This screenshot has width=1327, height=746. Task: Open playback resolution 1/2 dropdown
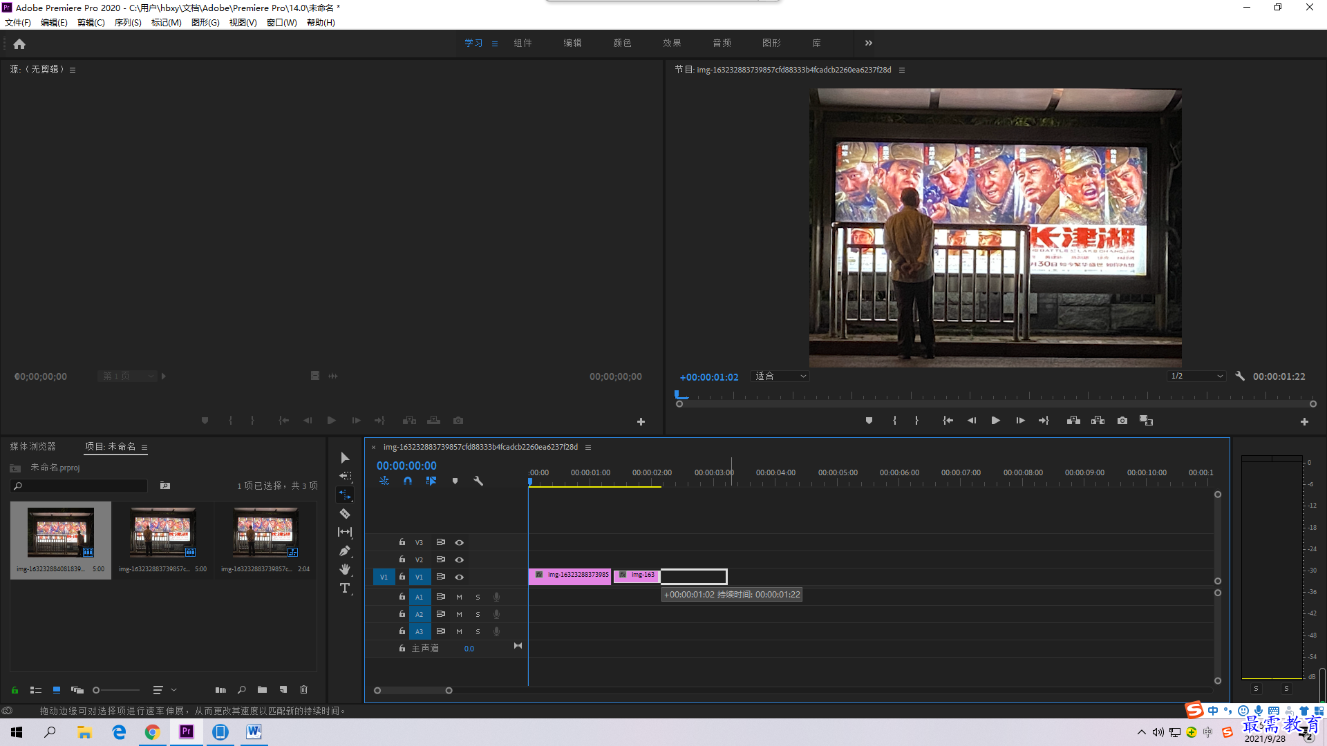[x=1196, y=376]
